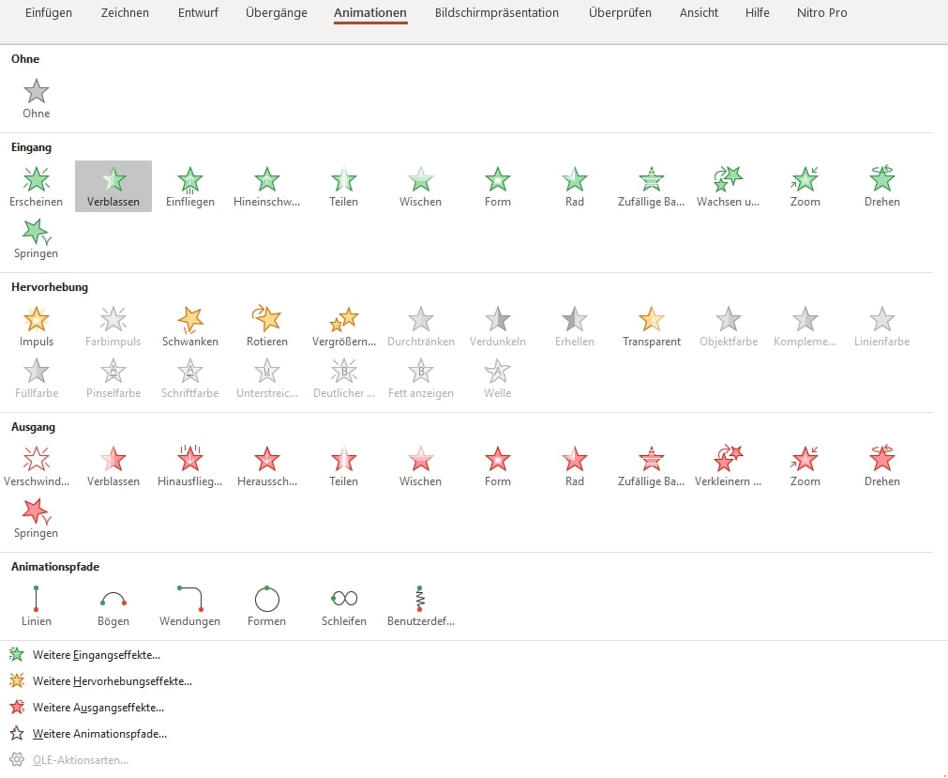Apply the green 'Einfliegen' entrance animation
The width and height of the screenshot is (948, 778).
190,186
